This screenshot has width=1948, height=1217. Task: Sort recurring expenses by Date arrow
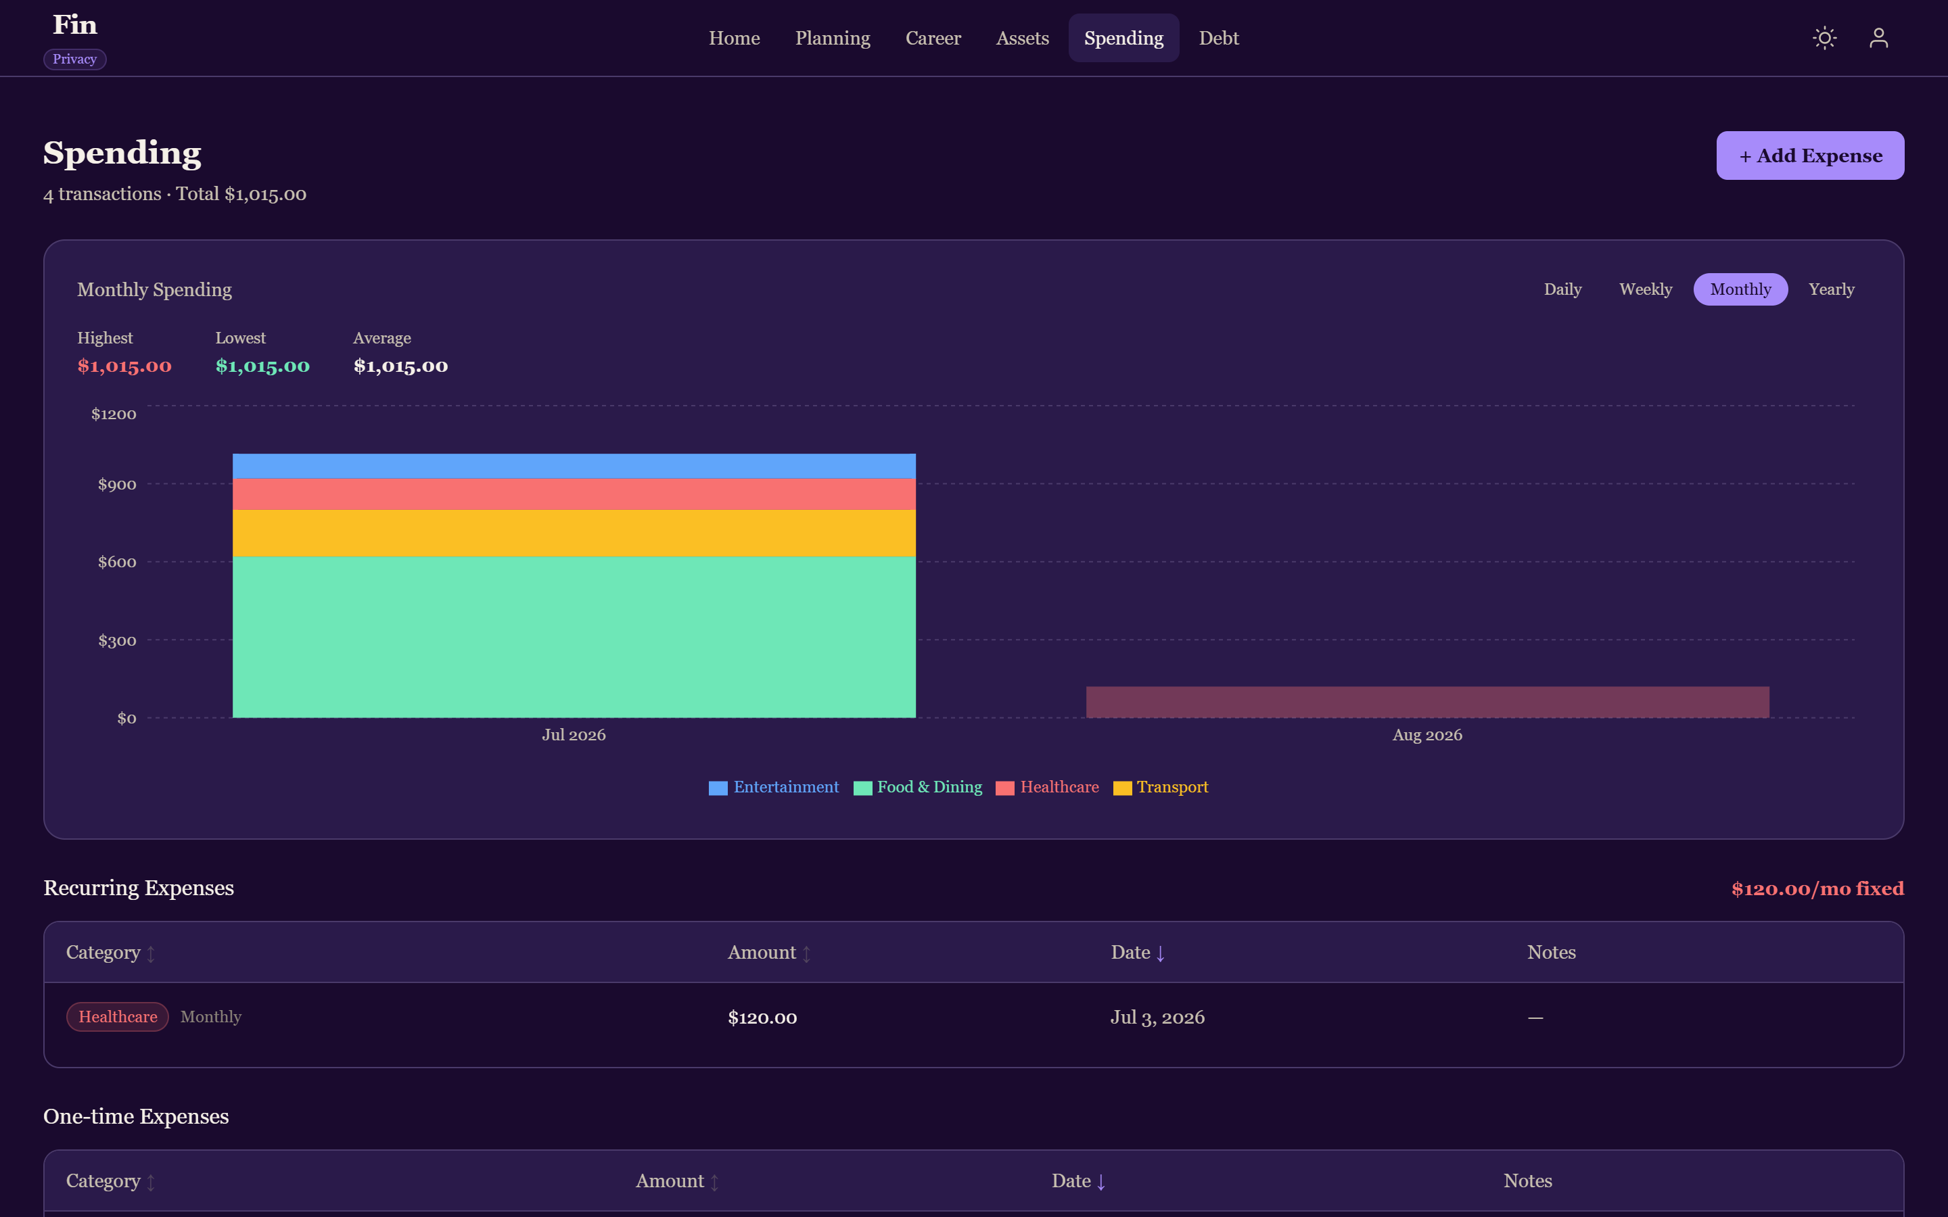(x=1160, y=953)
